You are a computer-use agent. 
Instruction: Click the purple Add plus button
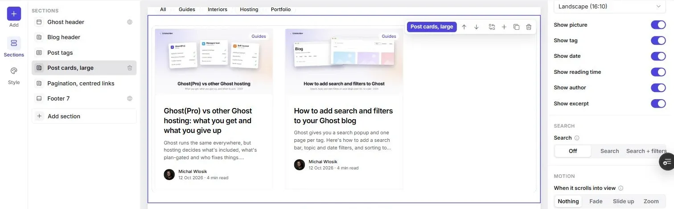(x=14, y=14)
